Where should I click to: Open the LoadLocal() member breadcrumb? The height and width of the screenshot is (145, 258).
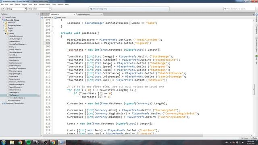(x=60, y=18)
